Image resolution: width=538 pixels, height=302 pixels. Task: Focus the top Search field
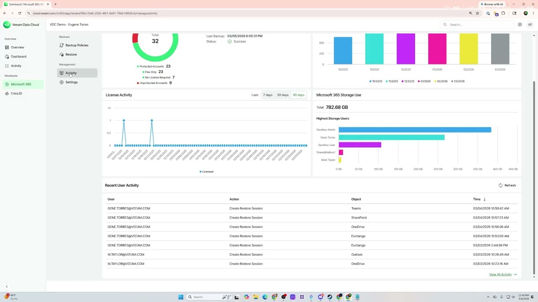point(477,25)
